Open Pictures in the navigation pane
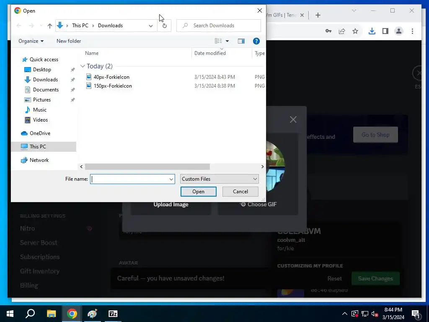429x322 pixels. point(41,100)
